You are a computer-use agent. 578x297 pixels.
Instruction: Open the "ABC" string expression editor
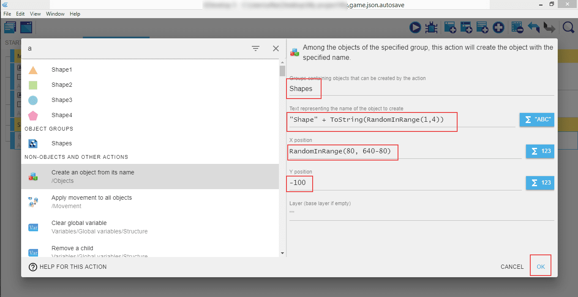tap(536, 119)
